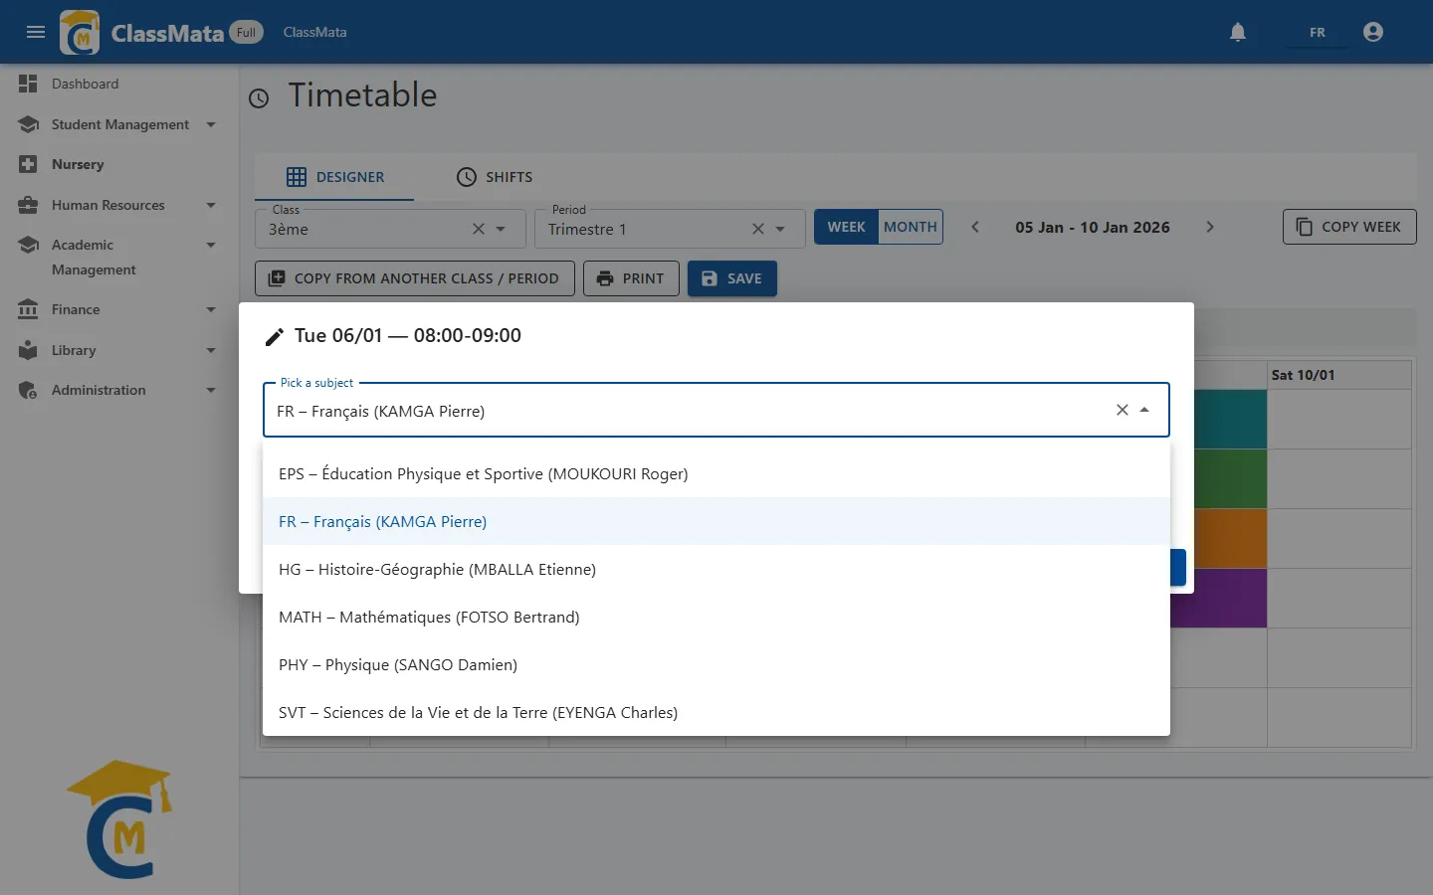Click the Administration sidebar icon
The width and height of the screenshot is (1433, 895).
(x=28, y=390)
